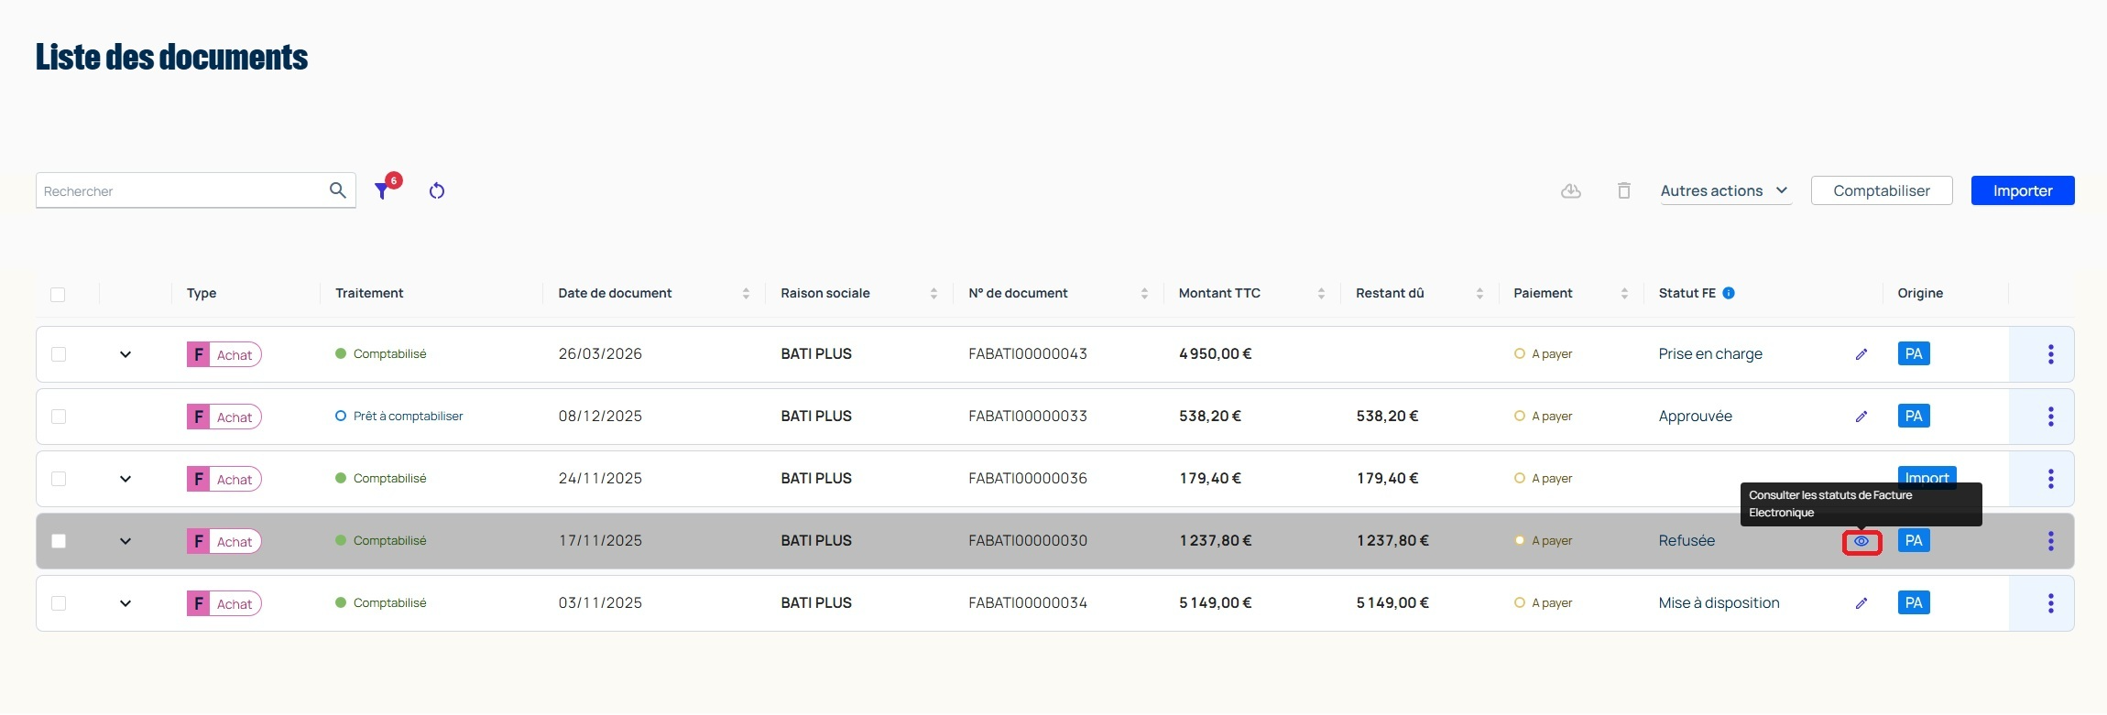
Task: Open the Autres actions dropdown
Action: tap(1726, 190)
